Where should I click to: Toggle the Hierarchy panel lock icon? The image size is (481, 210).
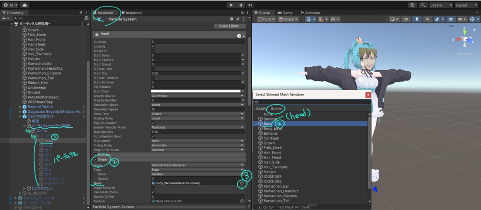81,13
